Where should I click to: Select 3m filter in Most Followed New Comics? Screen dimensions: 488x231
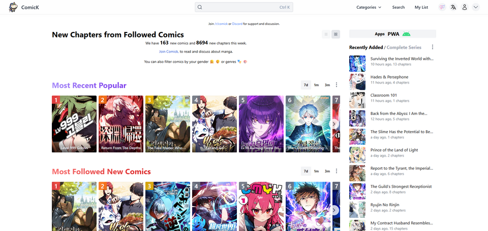(327, 171)
